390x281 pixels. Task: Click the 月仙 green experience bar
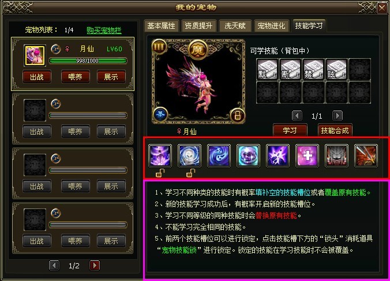[x=88, y=61]
